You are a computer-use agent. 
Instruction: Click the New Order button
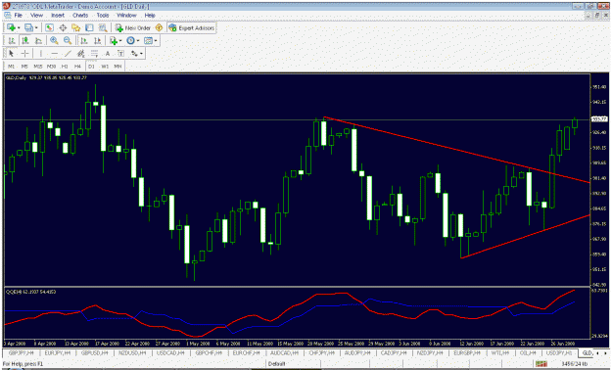coord(133,27)
